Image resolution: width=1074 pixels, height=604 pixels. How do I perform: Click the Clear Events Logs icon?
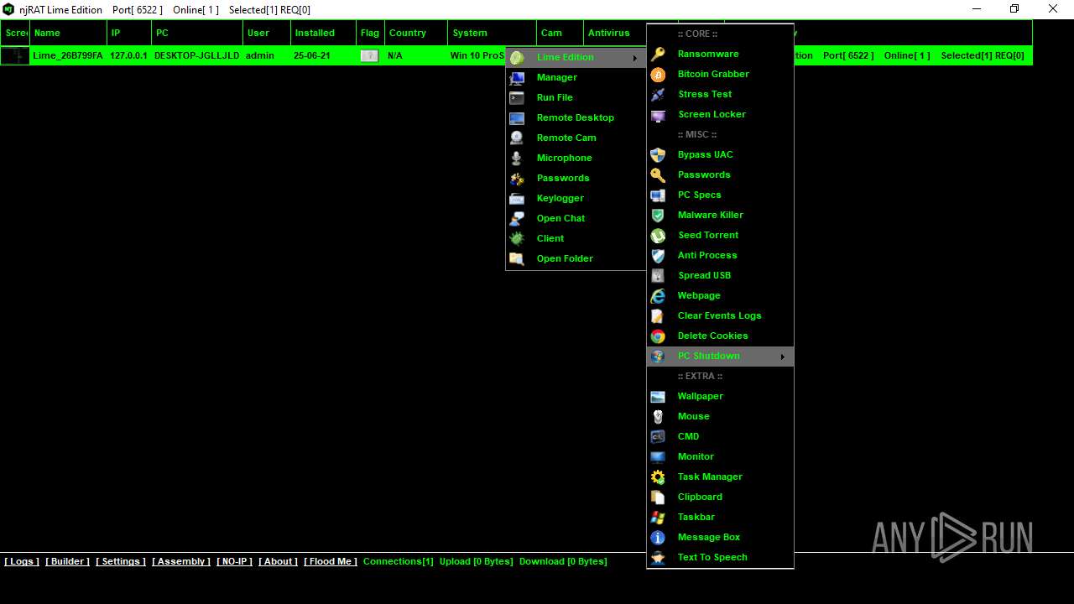tap(659, 315)
